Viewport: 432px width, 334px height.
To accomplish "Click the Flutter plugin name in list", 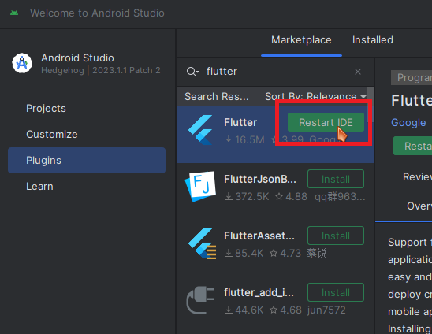I will 240,122.
